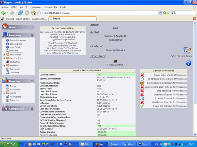Click the Reporting section chart icon
This screenshot has width=197, height=147.
click(x=5, y=80)
